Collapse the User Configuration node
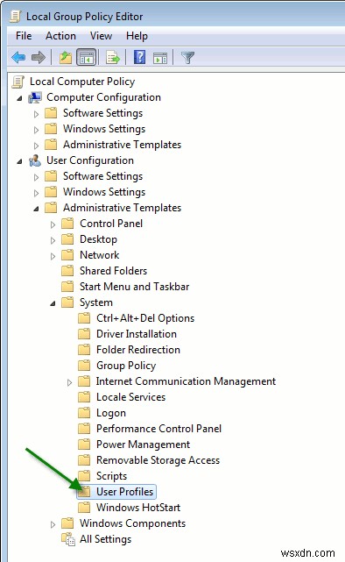The width and height of the screenshot is (345, 562). [x=19, y=161]
